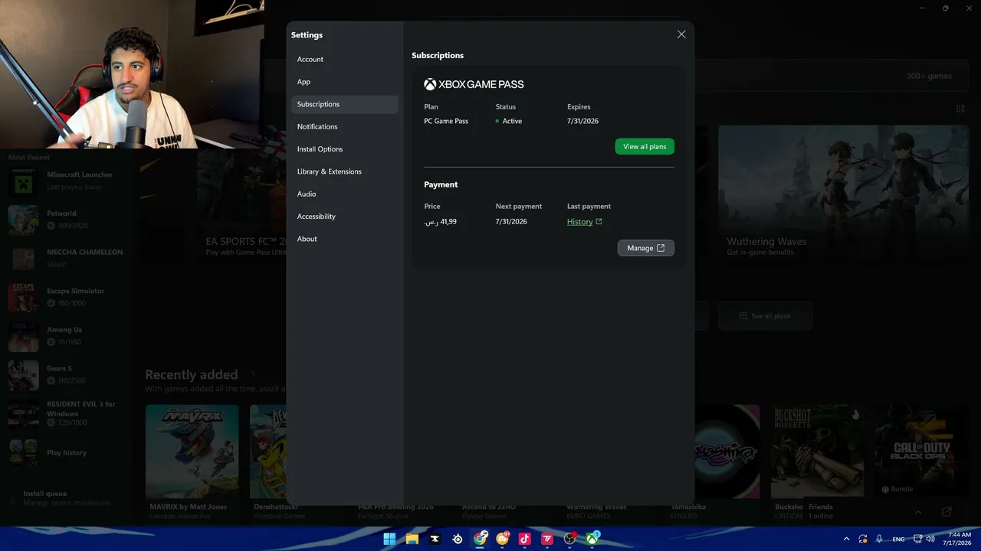Switch the ENG input language
Viewport: 981px width, 551px height.
click(x=898, y=540)
